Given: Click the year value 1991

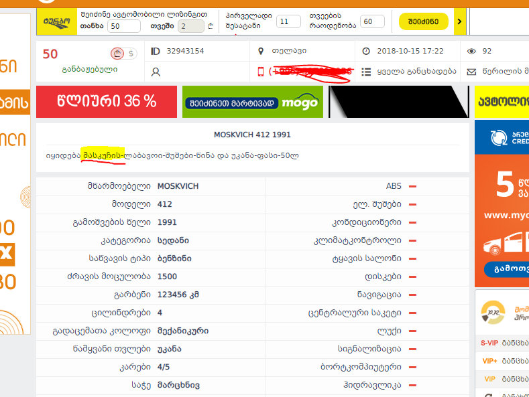Looking at the screenshot, I should click(x=167, y=222).
